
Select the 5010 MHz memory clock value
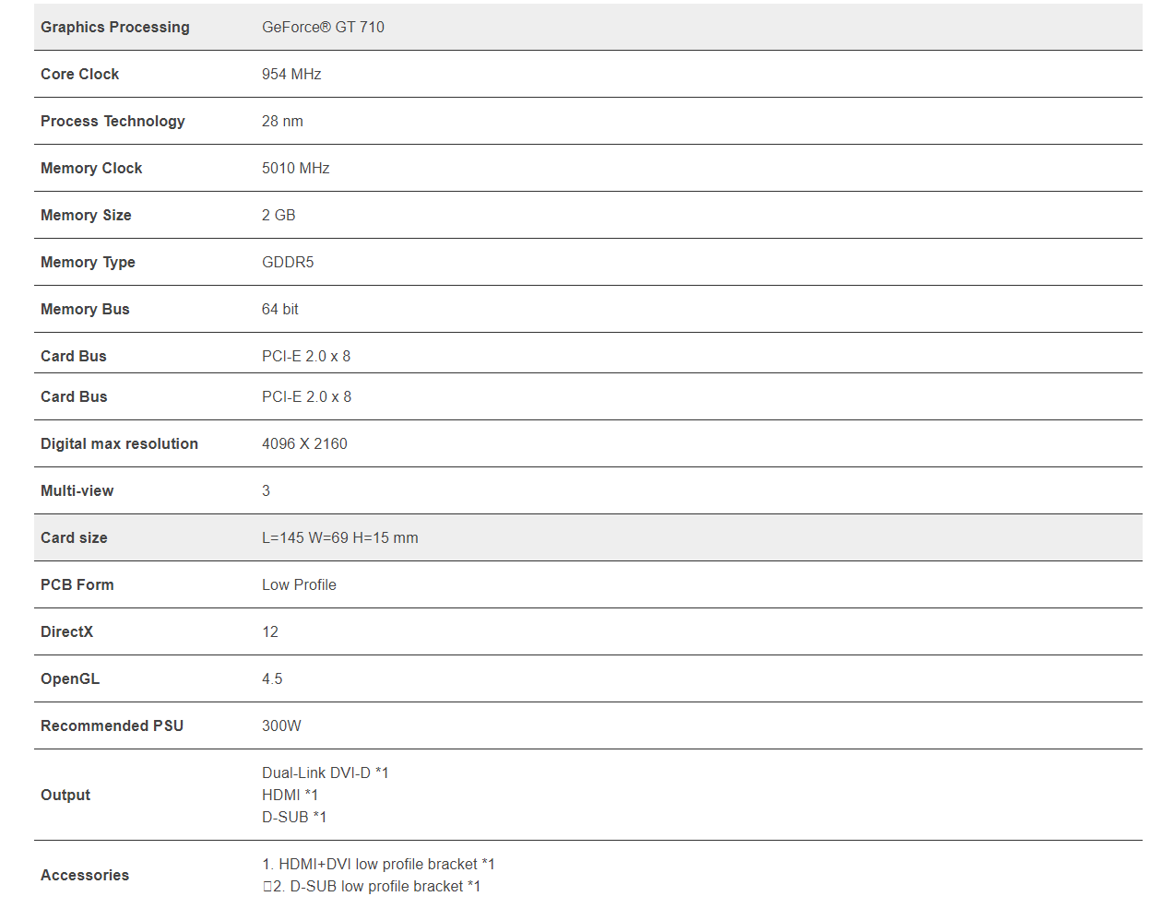click(295, 169)
